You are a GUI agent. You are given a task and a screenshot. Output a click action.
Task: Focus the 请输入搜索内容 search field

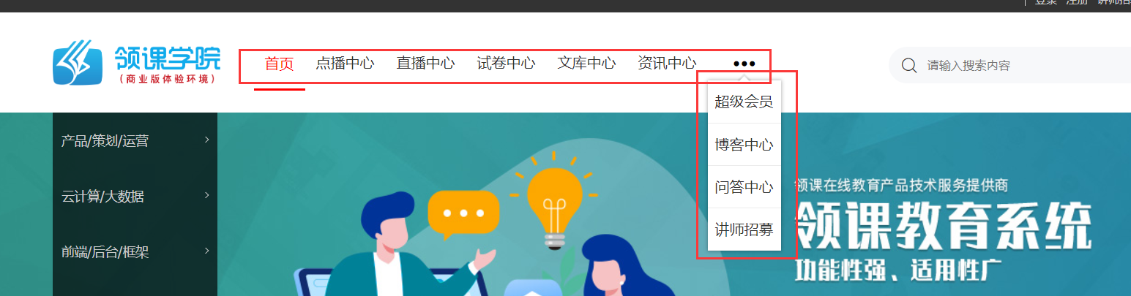point(1025,66)
